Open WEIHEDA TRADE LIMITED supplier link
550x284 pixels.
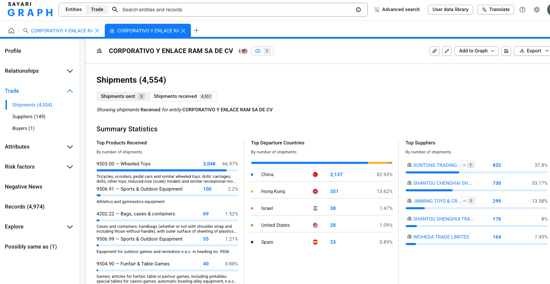coord(441,237)
